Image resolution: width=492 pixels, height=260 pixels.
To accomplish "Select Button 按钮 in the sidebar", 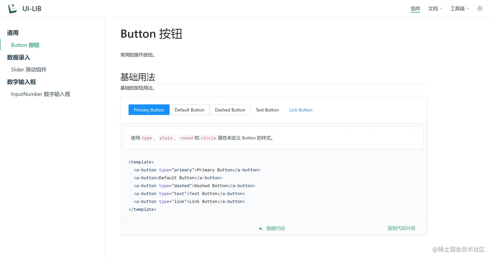I will pos(25,45).
